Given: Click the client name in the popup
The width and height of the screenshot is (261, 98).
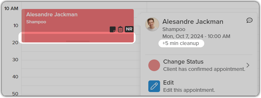Looking at the screenshot, I should coord(193,22).
